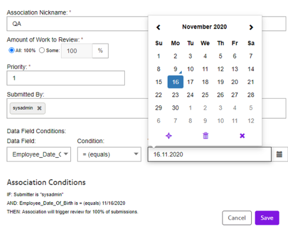Image resolution: width=288 pixels, height=237 pixels.
Task: Click the today crosshair icon in datepicker
Action: 168,136
